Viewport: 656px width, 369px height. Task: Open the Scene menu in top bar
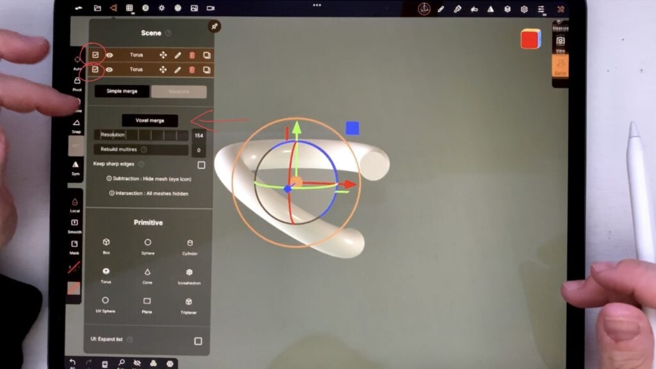(x=113, y=8)
